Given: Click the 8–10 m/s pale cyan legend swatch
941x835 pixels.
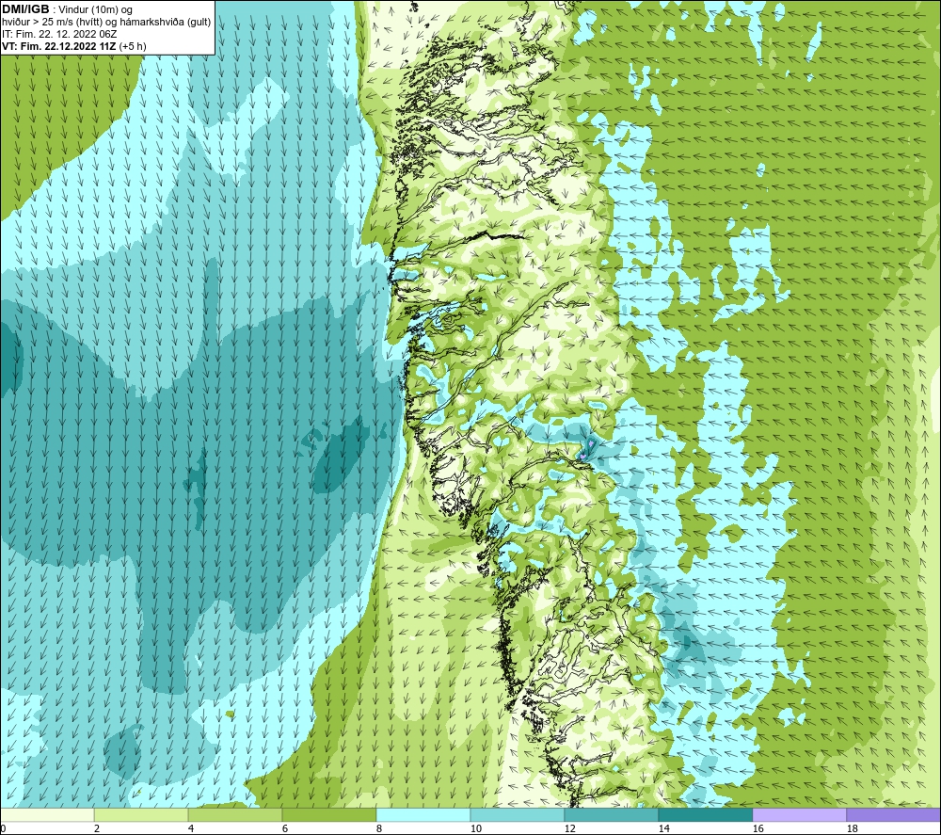Looking at the screenshot, I should click(423, 814).
